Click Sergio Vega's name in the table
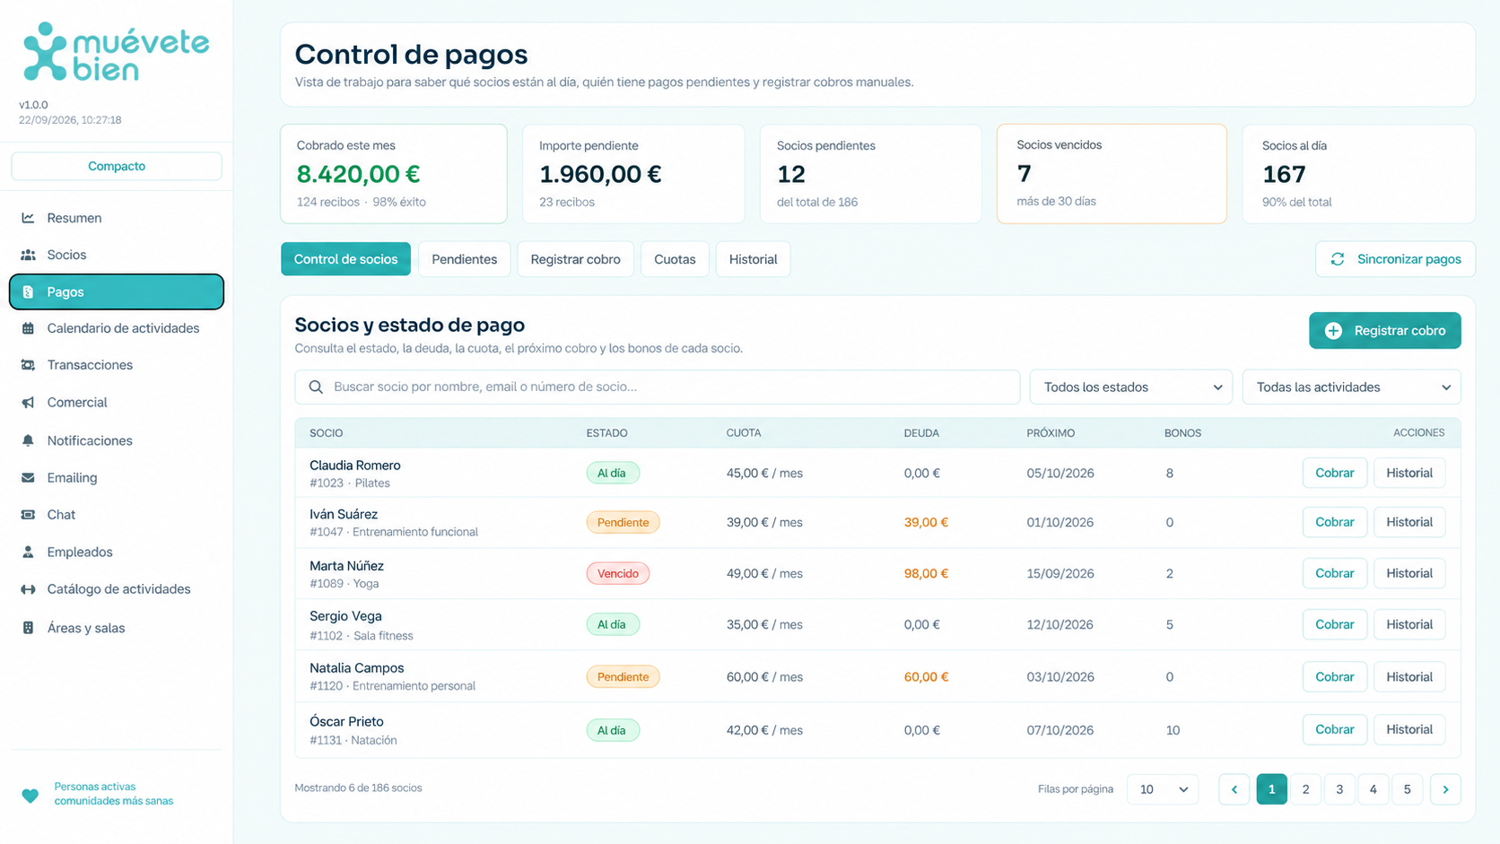Viewport: 1500px width, 844px height. click(345, 616)
